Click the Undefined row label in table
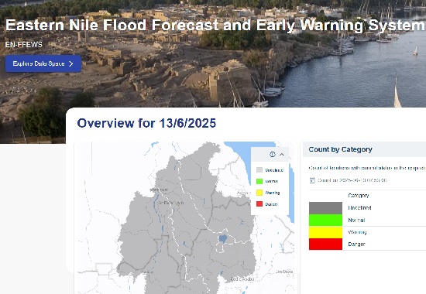 pos(359,207)
